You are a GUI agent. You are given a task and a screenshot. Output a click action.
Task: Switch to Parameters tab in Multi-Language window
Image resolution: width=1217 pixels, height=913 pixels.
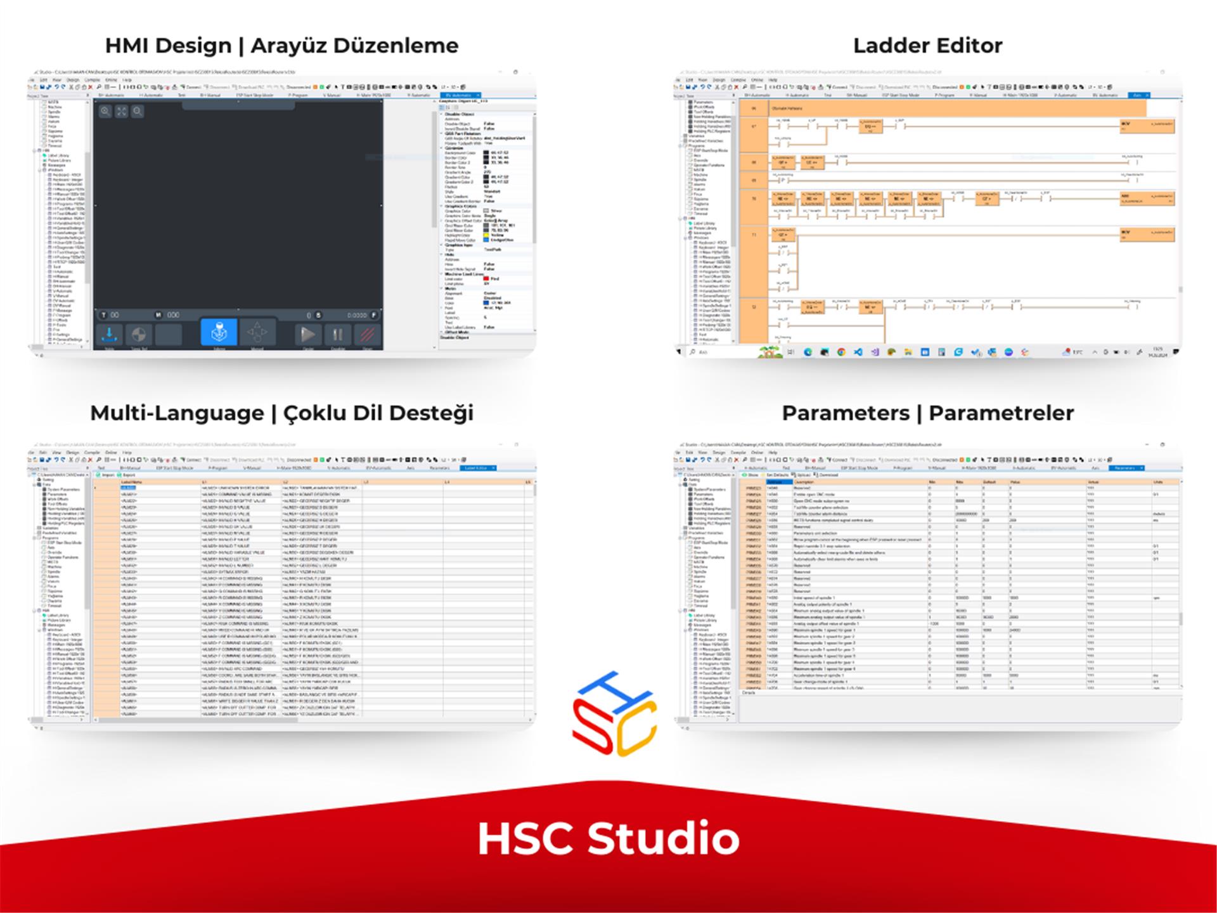pyautogui.click(x=440, y=468)
